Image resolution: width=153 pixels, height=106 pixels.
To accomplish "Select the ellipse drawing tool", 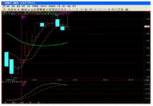I will (x=104, y=9).
